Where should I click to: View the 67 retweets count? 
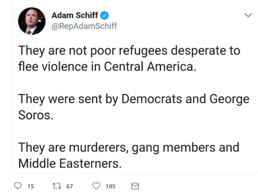(x=70, y=186)
